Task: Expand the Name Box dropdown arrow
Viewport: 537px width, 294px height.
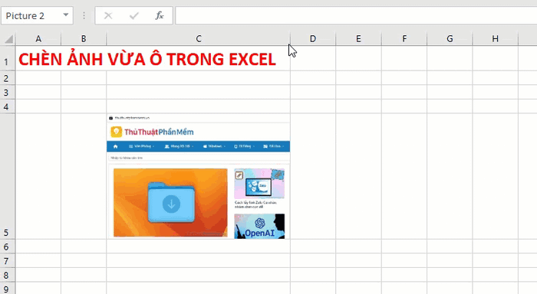Action: point(66,15)
